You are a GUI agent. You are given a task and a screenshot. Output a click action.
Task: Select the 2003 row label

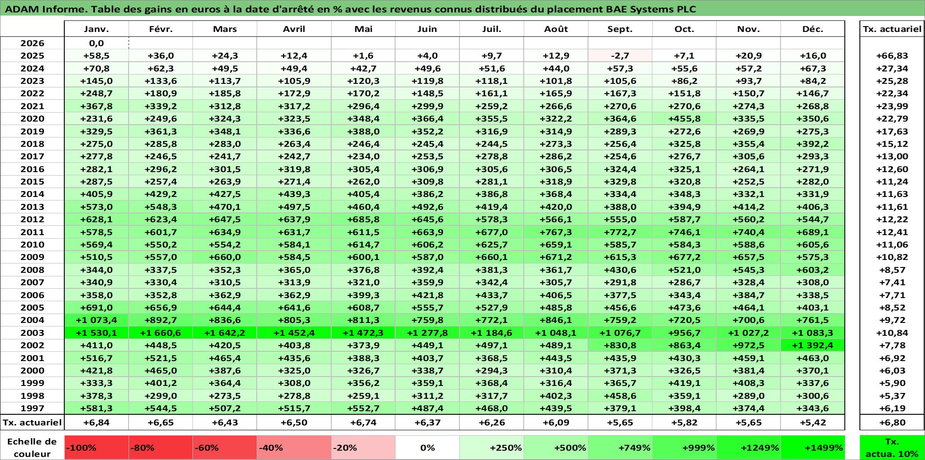(32, 333)
